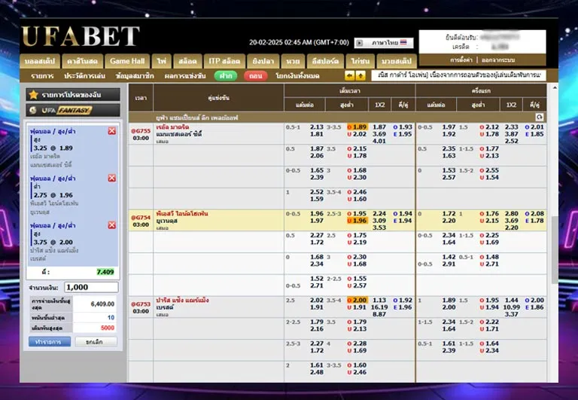Click the refresh icon in the league header
The image size is (578, 400).
tap(540, 118)
